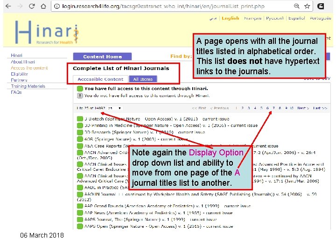Open FAQs sidebar link

tap(16, 92)
